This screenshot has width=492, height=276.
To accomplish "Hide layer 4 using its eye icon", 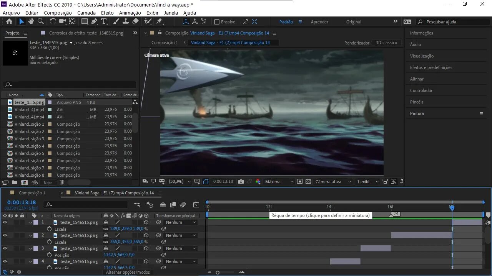I will point(5,261).
